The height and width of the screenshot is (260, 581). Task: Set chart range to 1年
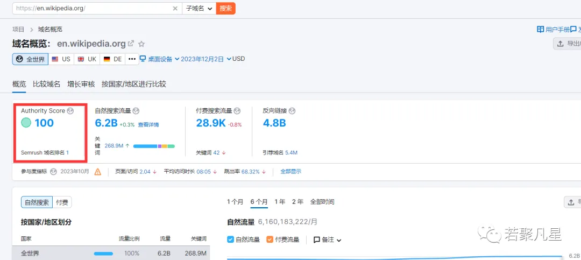tap(280, 202)
